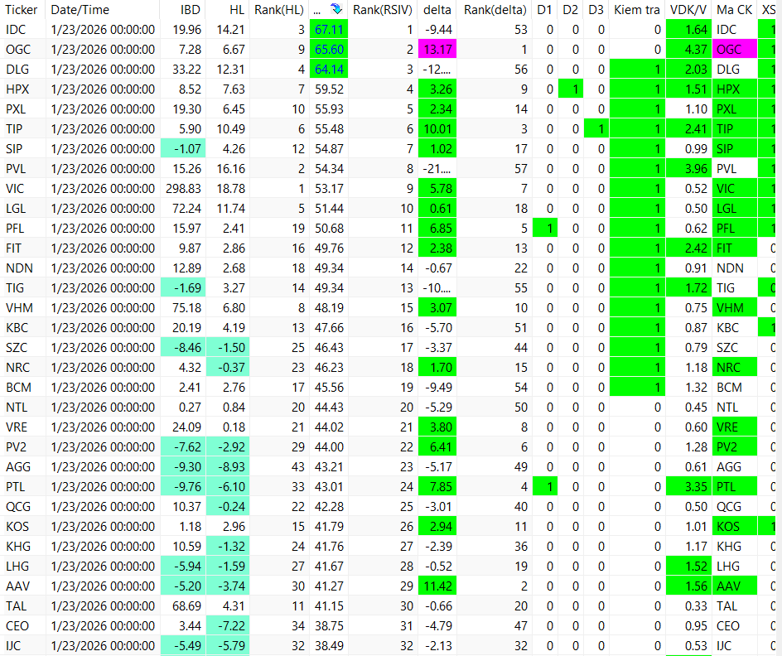Sort by the delta column header
Image resolution: width=782 pixels, height=656 pixels.
coord(437,9)
